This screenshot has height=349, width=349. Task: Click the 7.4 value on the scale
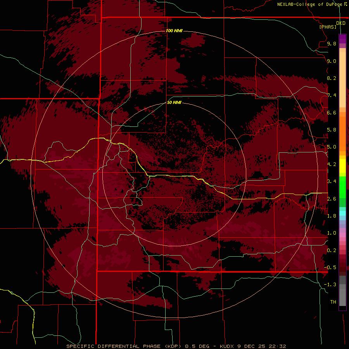point(332,95)
